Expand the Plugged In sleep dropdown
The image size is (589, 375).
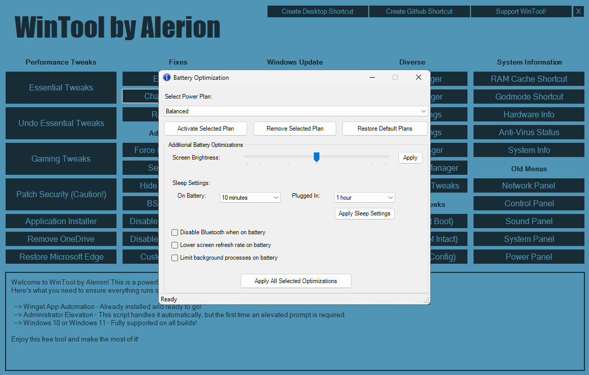click(x=364, y=198)
